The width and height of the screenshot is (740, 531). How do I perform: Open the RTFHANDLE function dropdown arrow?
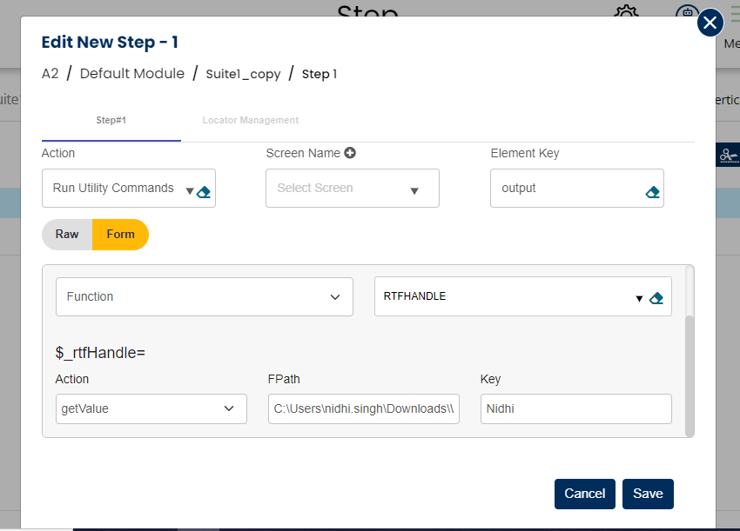click(639, 298)
